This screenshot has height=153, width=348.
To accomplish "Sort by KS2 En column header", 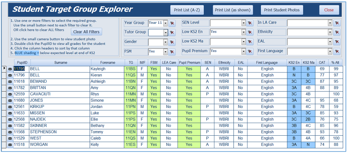I will point(294,63).
